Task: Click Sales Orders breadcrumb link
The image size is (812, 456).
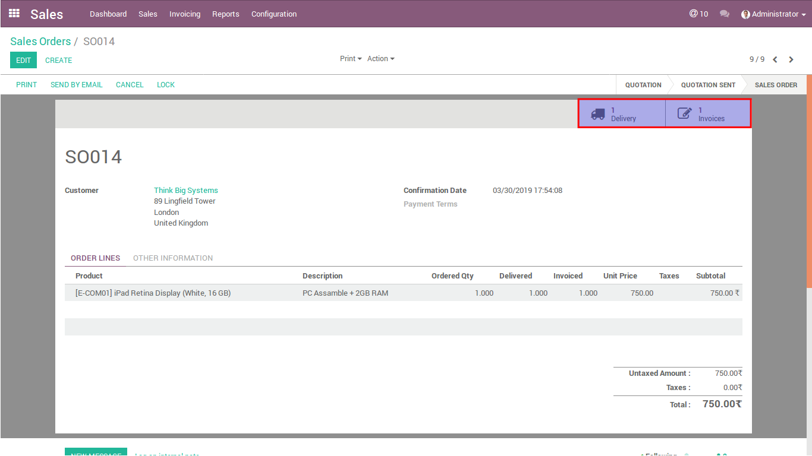Action: tap(40, 42)
